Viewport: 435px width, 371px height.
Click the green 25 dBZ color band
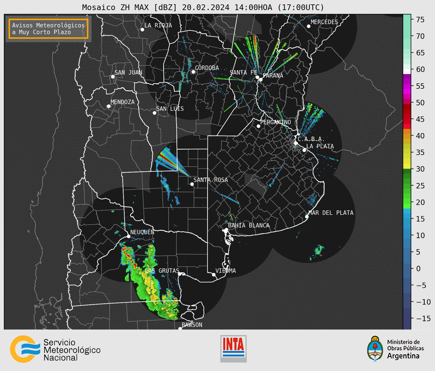tap(407, 186)
